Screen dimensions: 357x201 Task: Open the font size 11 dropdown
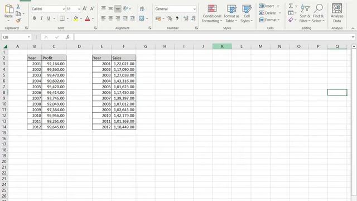click(x=79, y=9)
